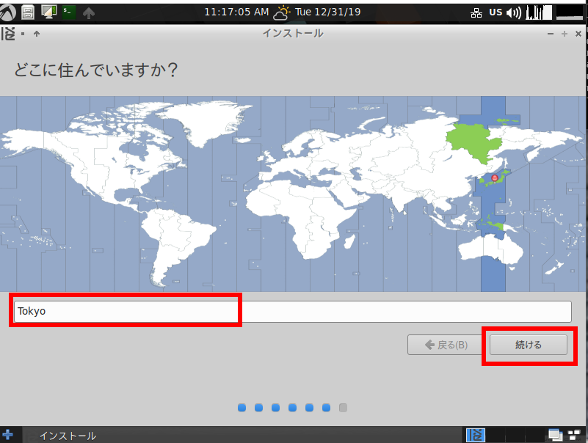This screenshot has height=443, width=588.
Task: Go back with 戻る(B) button
Action: (446, 345)
